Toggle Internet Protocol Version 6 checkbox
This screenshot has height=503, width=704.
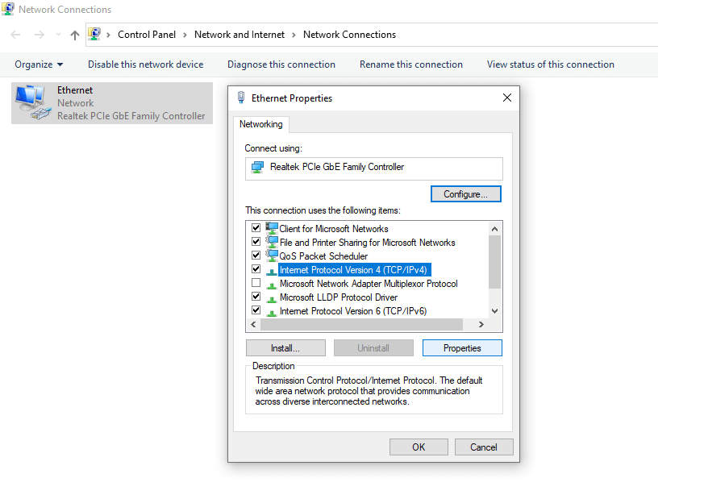256,310
